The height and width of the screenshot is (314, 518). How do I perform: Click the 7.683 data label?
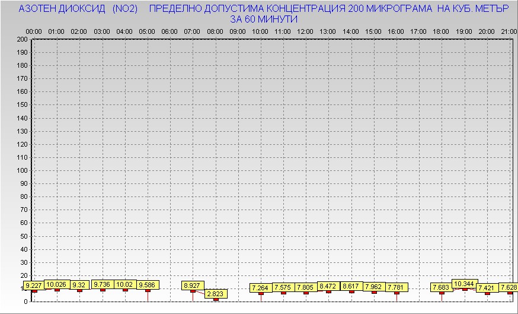(x=442, y=287)
